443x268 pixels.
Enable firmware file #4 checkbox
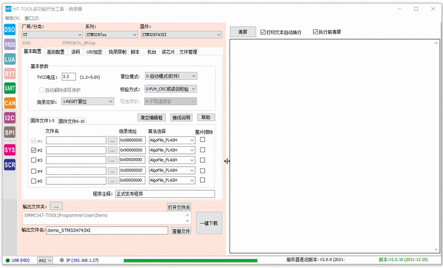coord(34,171)
